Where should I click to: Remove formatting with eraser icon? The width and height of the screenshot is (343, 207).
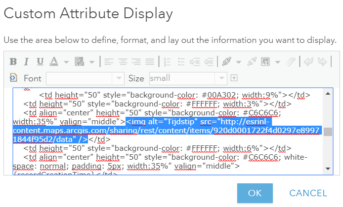[291, 62]
